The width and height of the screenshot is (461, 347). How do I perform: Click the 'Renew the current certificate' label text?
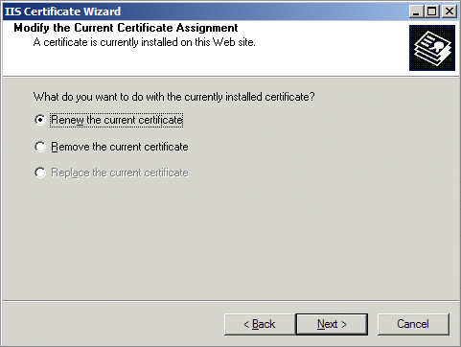pyautogui.click(x=117, y=120)
